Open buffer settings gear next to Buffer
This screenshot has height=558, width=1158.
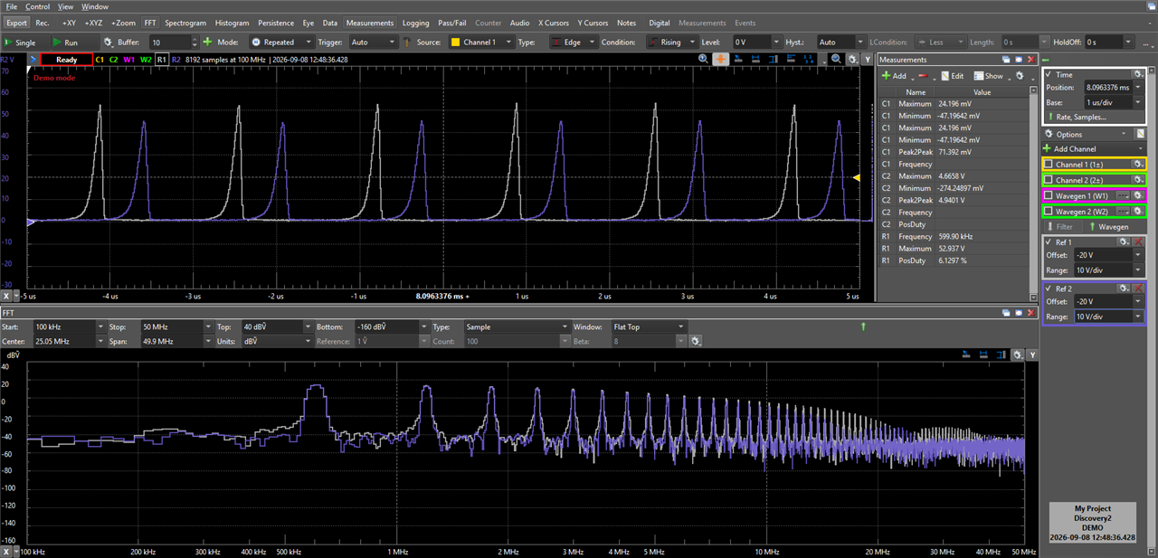coord(109,43)
